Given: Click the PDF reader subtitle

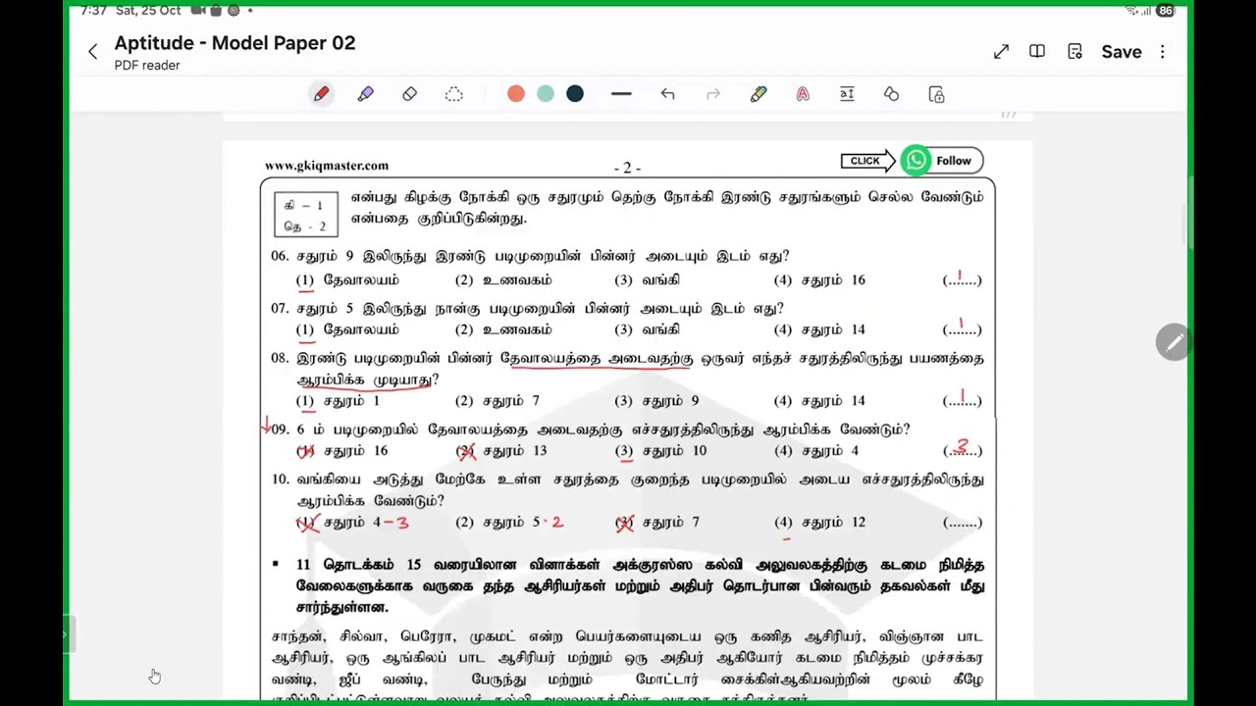Looking at the screenshot, I should tap(147, 66).
